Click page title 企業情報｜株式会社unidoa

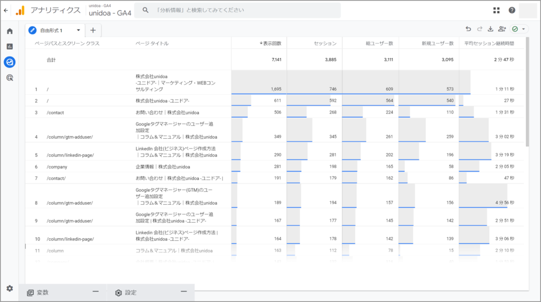(x=163, y=167)
